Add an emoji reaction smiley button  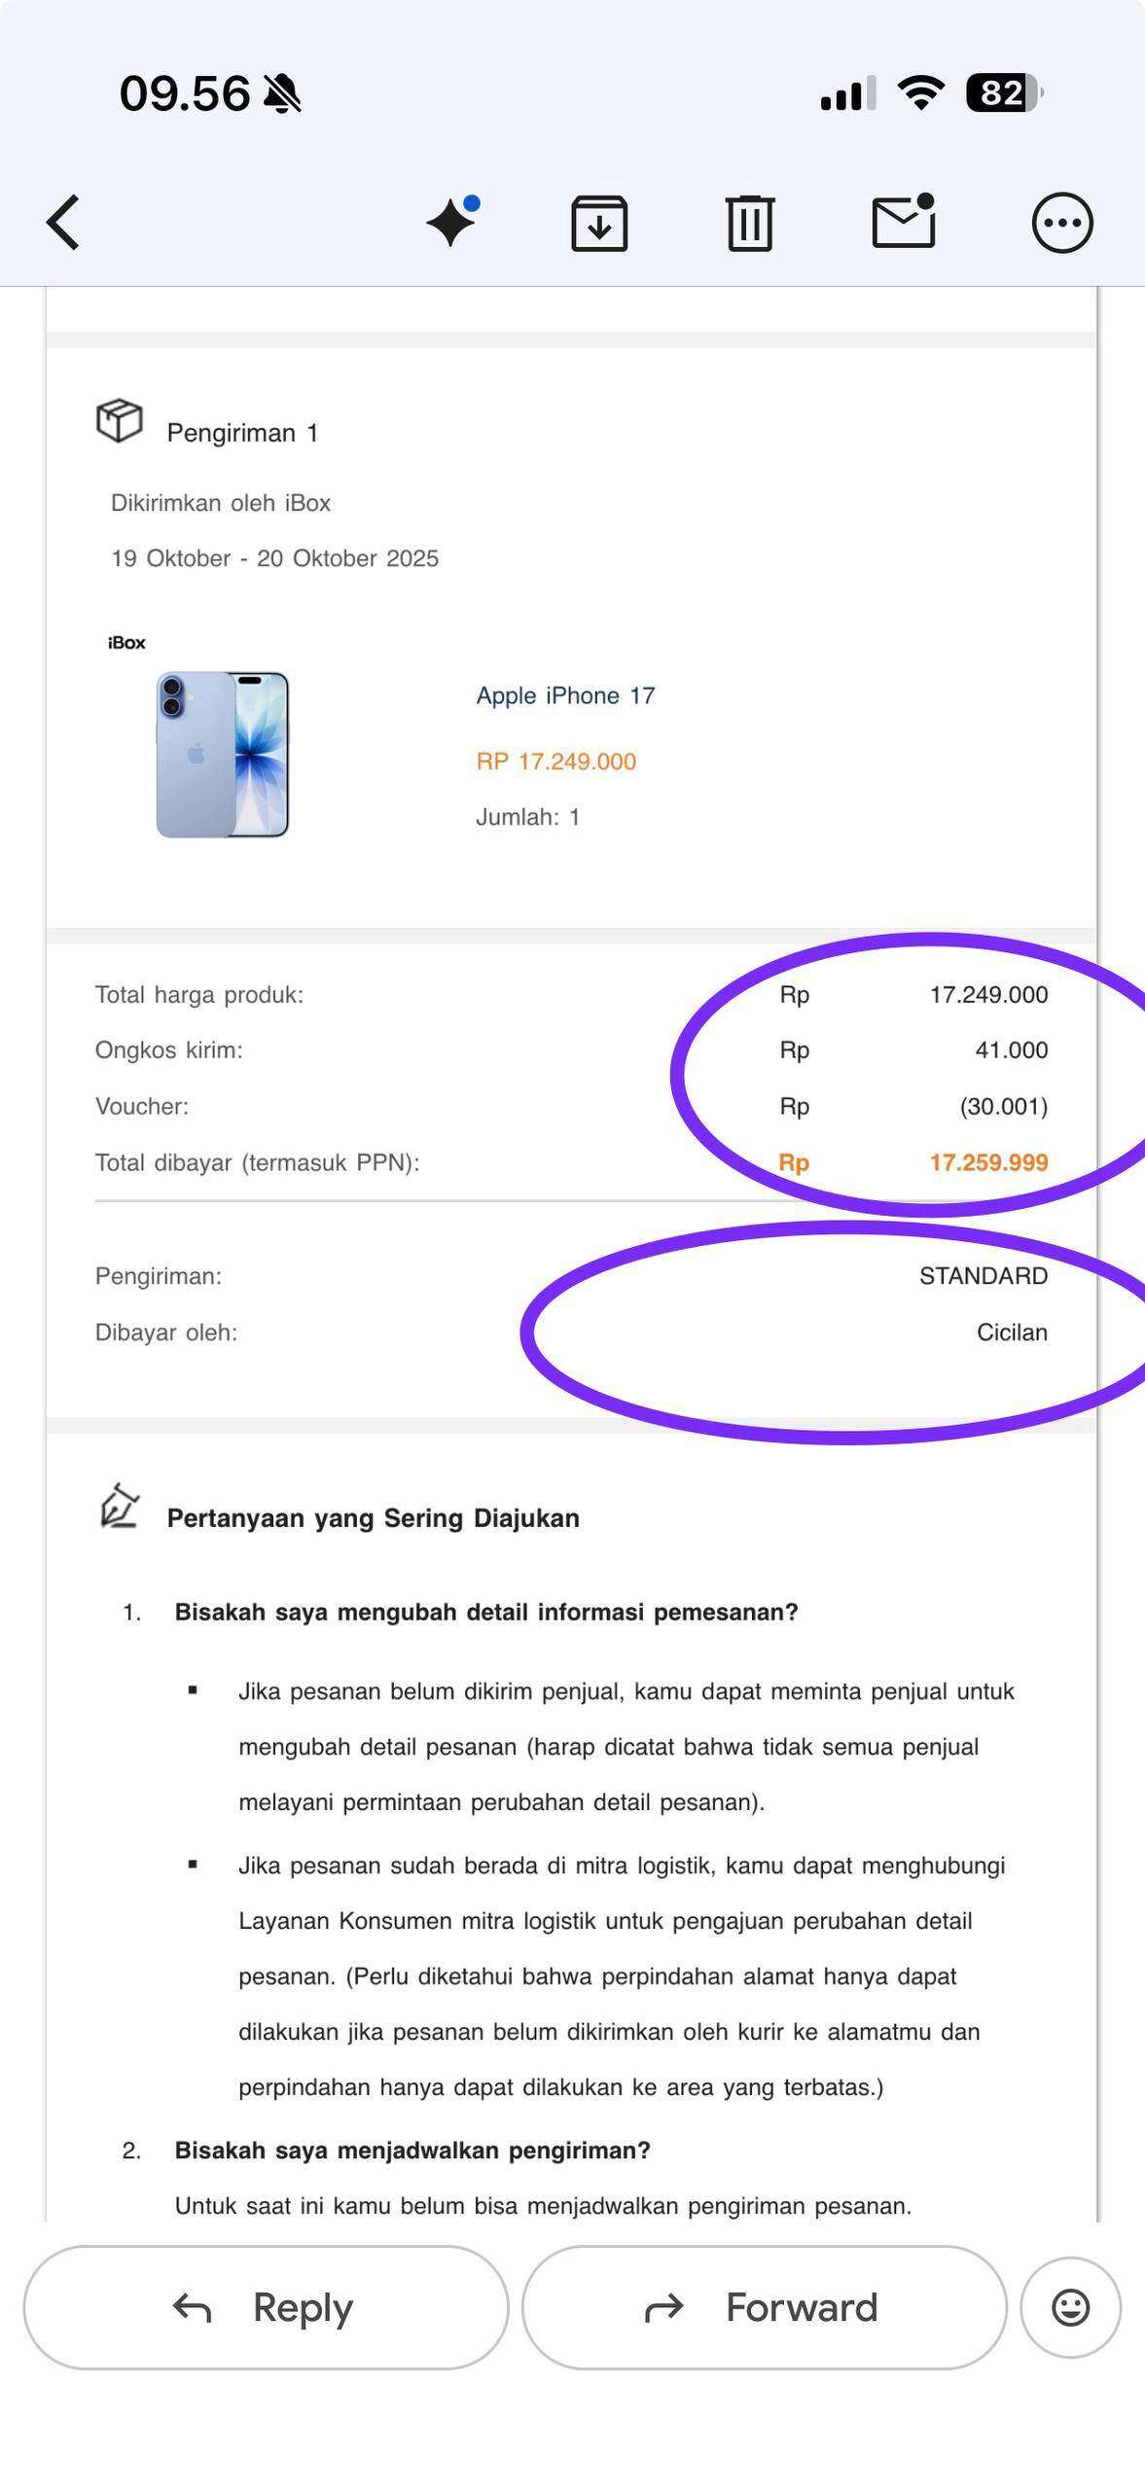coord(1070,2307)
